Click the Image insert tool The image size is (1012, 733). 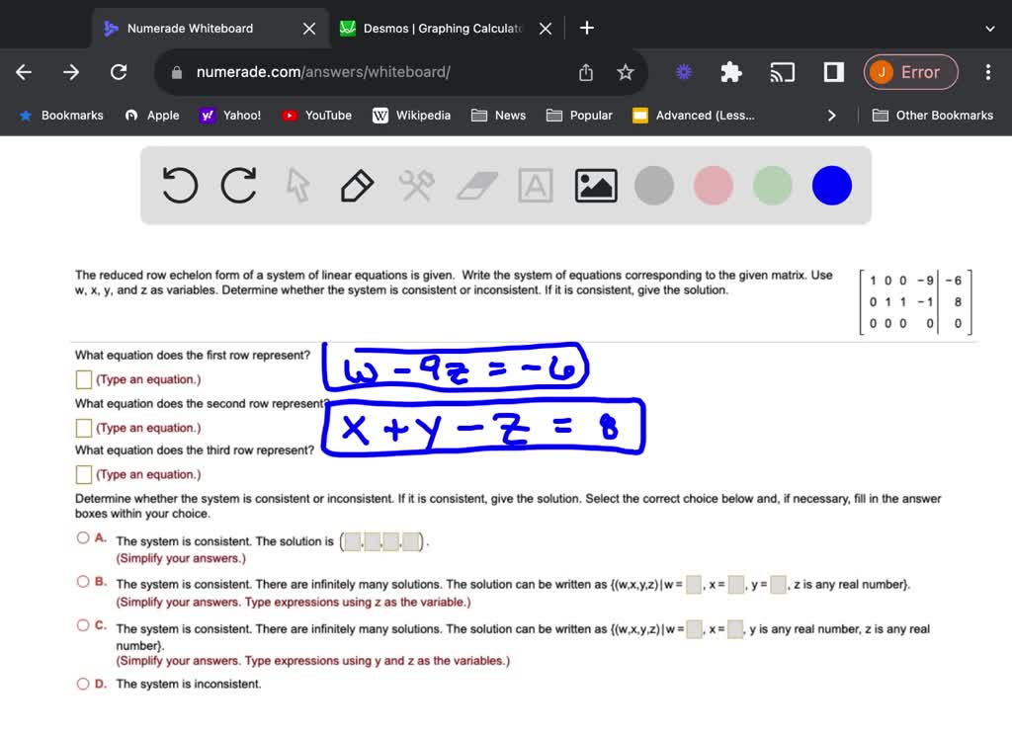click(x=595, y=185)
